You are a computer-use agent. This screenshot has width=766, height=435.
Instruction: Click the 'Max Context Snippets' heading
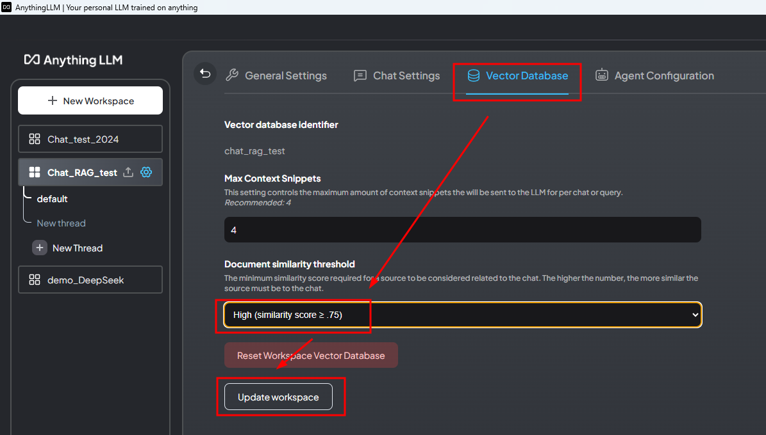click(x=272, y=178)
